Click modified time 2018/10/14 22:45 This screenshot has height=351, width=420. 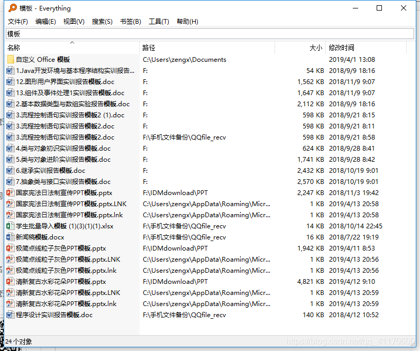coord(355,226)
